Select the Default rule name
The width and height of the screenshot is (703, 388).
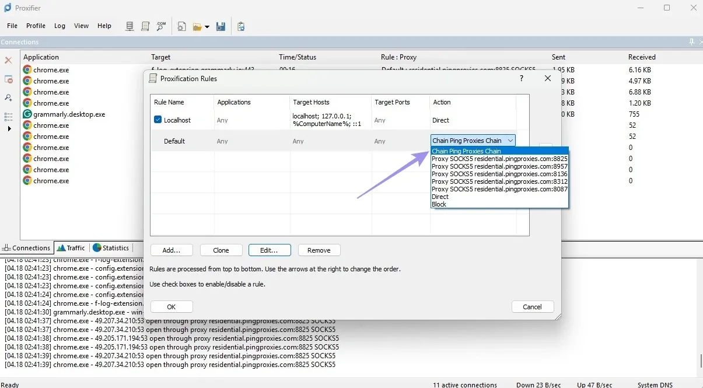(174, 141)
